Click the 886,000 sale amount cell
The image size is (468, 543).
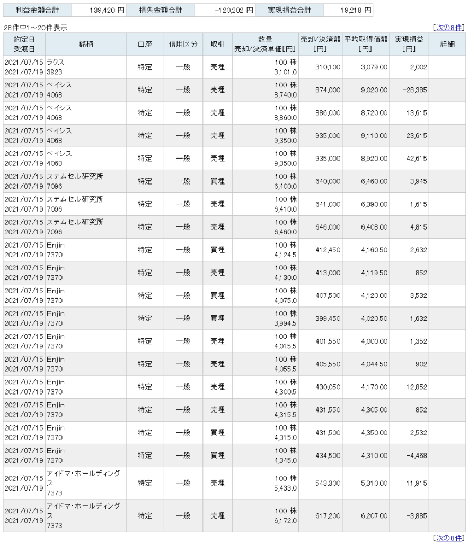coord(320,113)
